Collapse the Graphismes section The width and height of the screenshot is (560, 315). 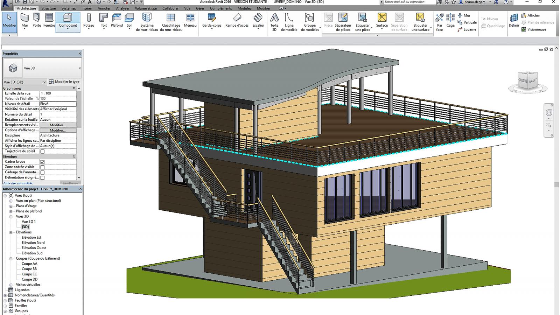point(74,89)
